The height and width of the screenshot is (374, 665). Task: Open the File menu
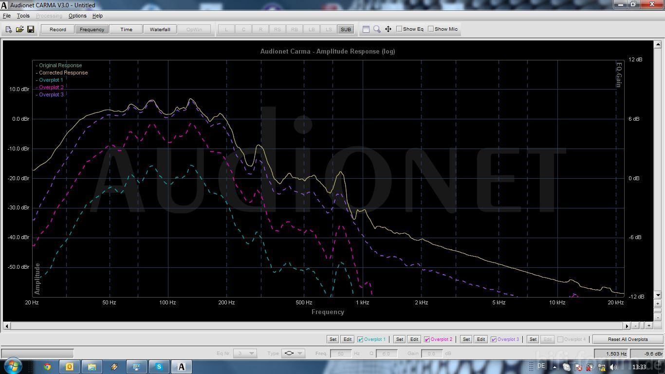[7, 16]
